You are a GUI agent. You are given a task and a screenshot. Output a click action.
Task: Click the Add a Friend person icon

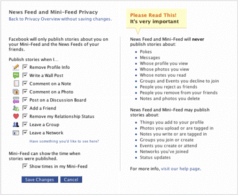pyautogui.click(x=16, y=108)
